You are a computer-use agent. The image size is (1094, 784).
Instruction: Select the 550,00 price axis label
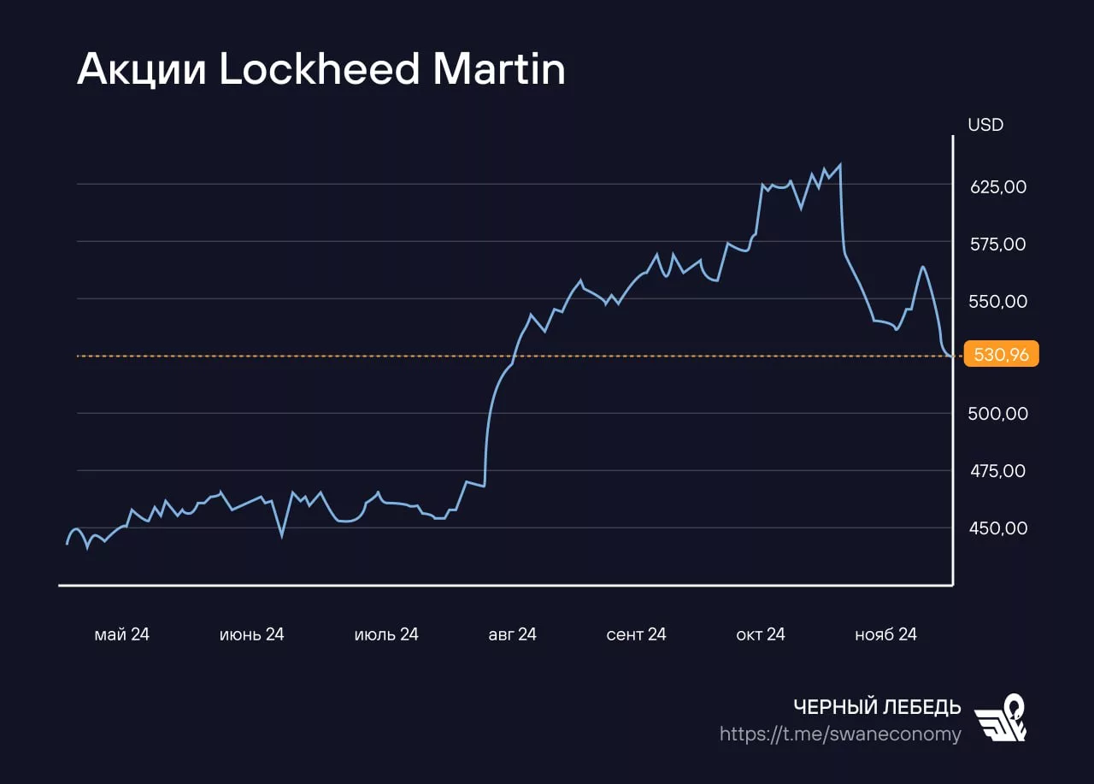998,301
